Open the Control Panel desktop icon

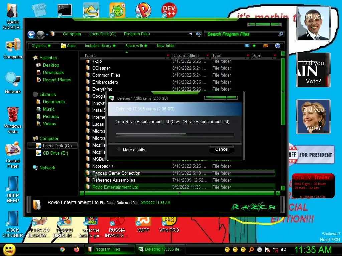13,155
